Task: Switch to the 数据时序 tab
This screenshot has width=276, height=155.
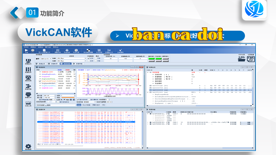Action: coord(53,64)
